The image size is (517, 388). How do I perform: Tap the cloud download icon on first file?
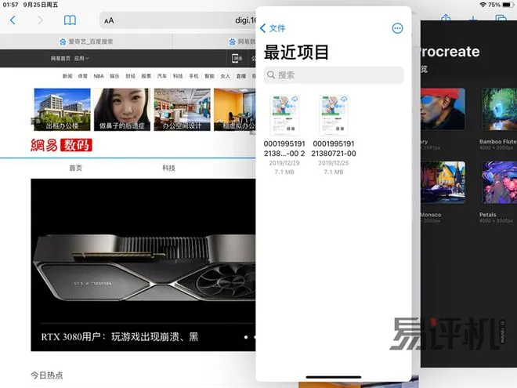[x=295, y=99]
